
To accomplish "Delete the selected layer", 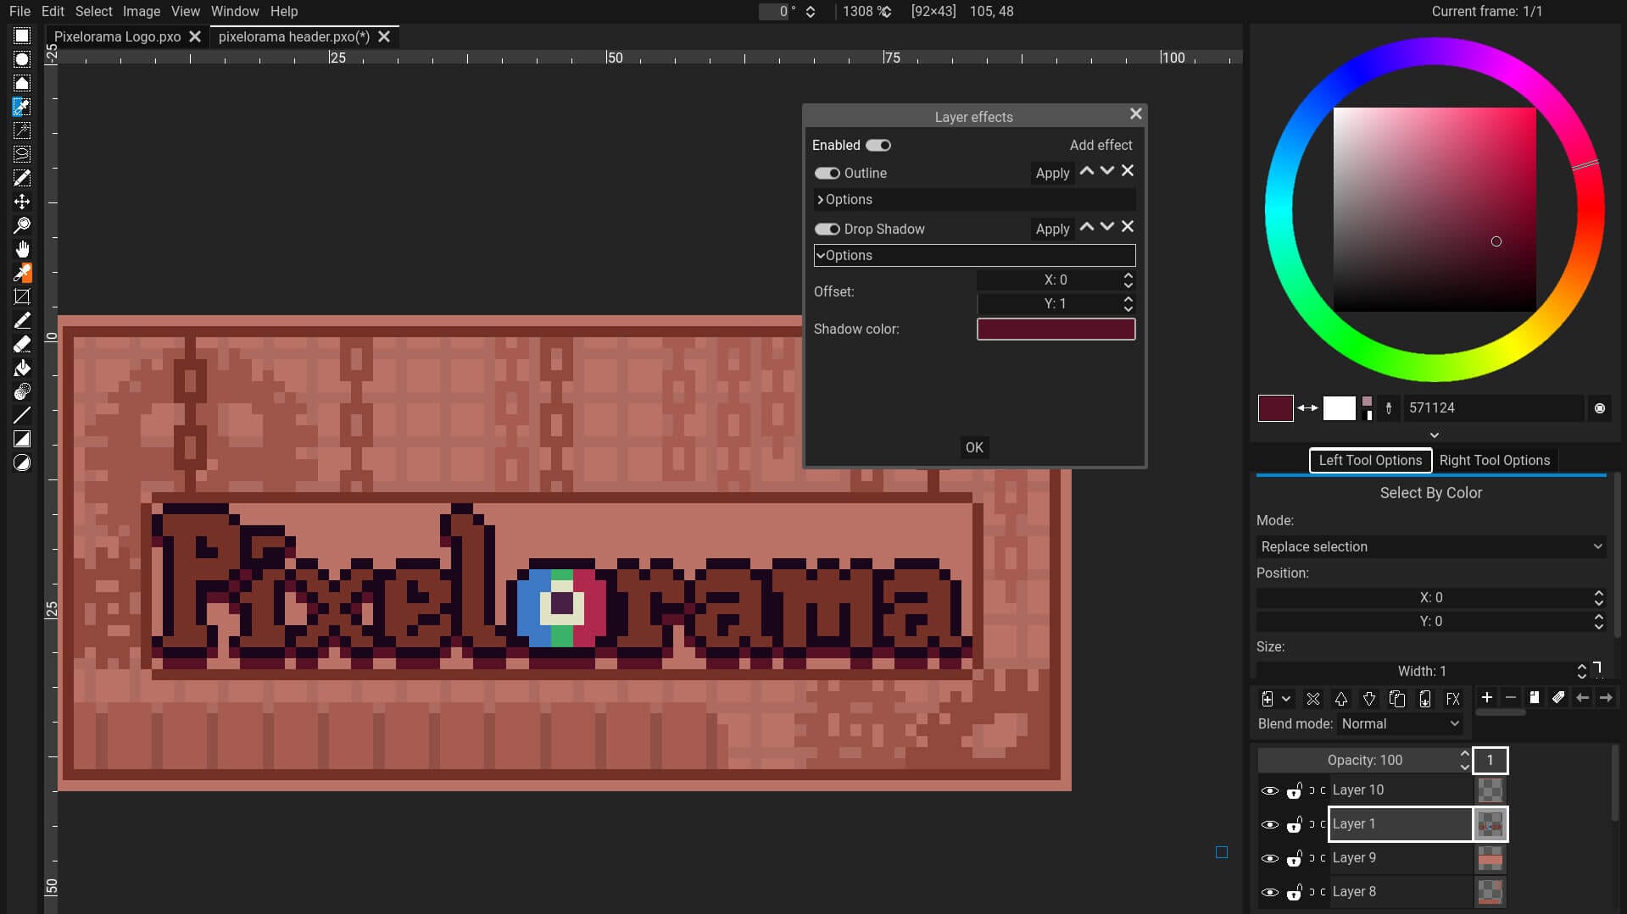I will coord(1313,699).
